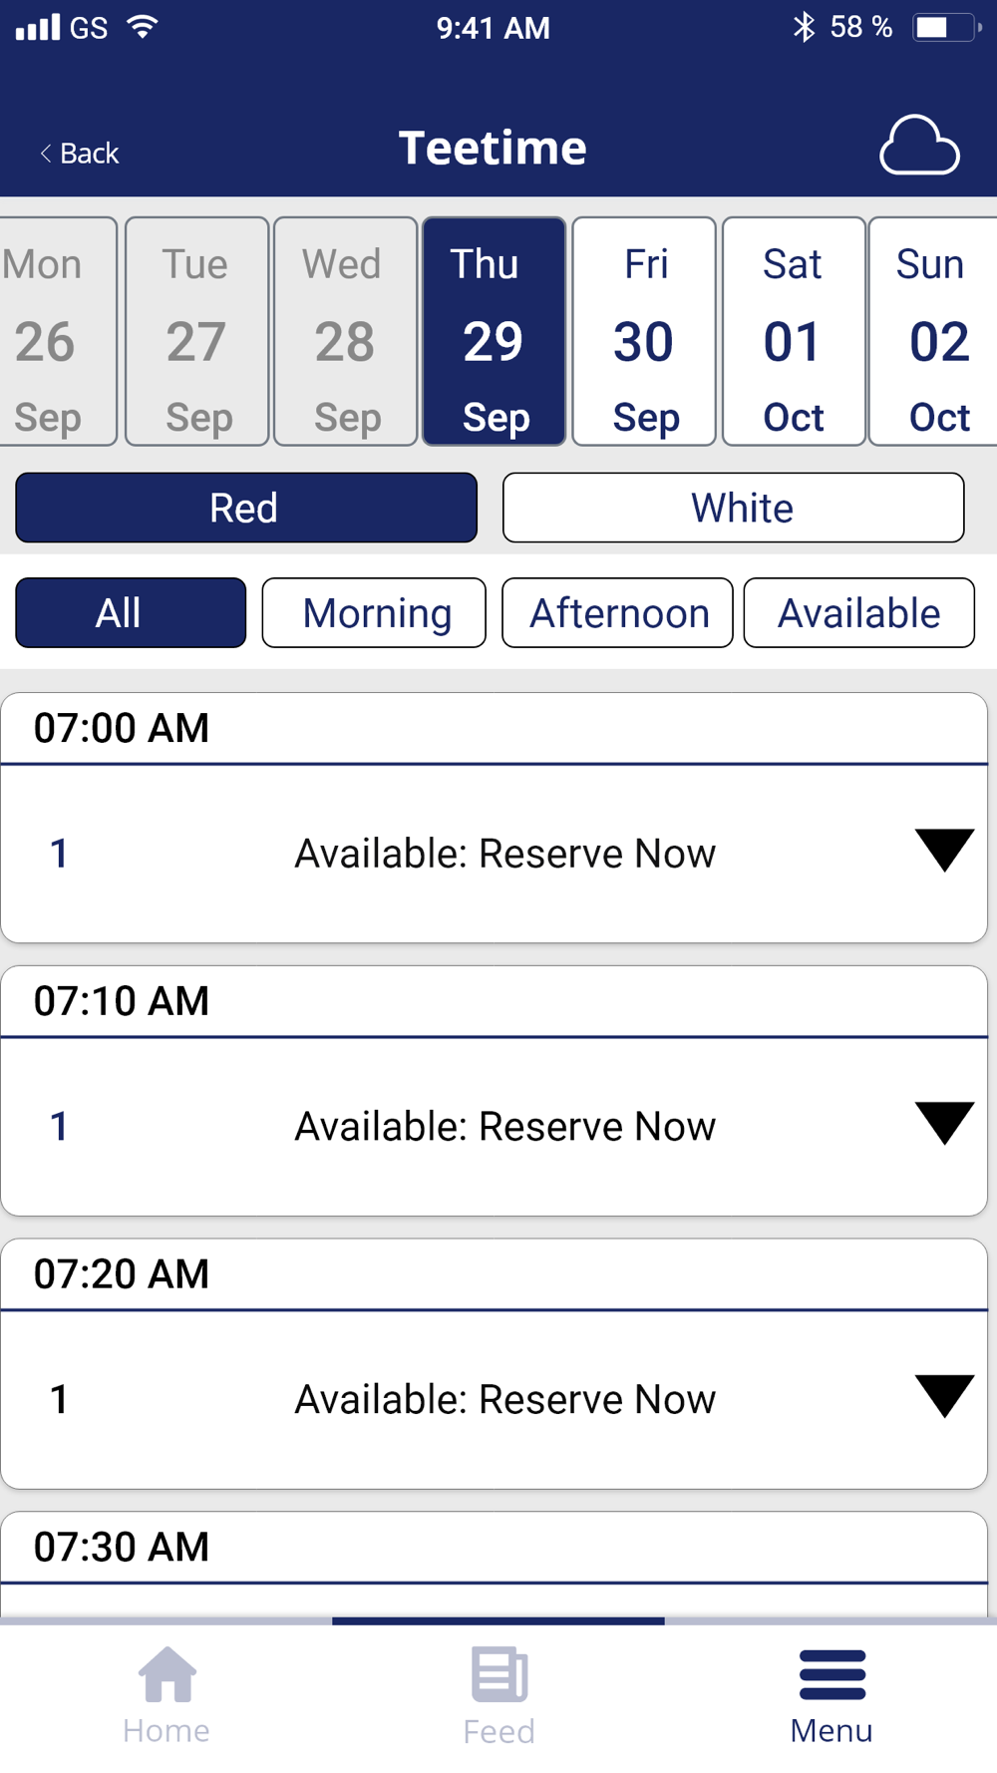Screen dimensions: 997x1773
Task: Open the weather cloud icon
Action: [x=918, y=148]
